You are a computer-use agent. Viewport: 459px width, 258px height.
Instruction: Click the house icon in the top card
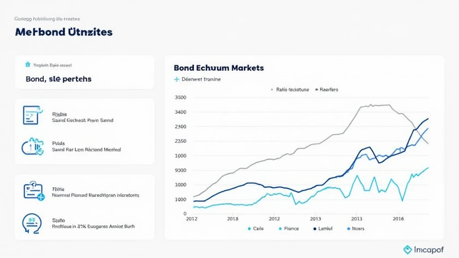click(x=27, y=65)
